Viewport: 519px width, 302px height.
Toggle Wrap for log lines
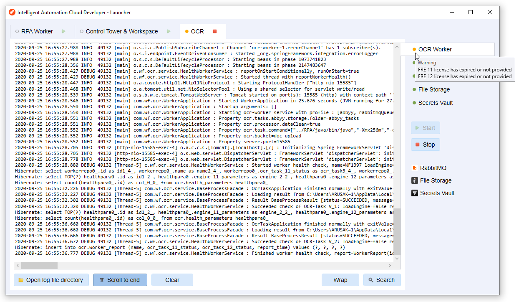coord(340,280)
